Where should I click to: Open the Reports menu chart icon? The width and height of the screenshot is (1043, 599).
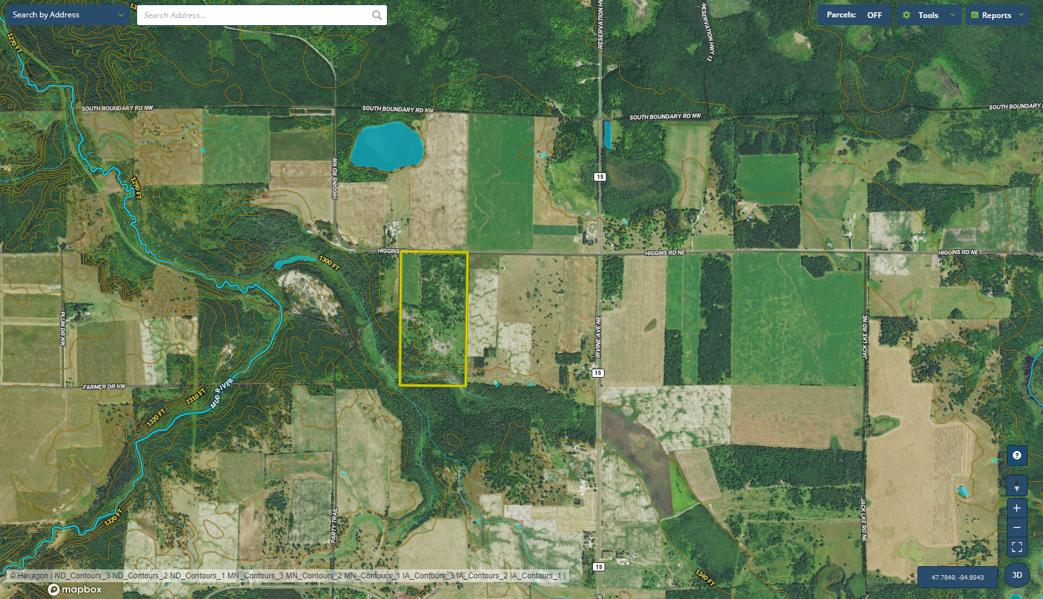point(975,15)
